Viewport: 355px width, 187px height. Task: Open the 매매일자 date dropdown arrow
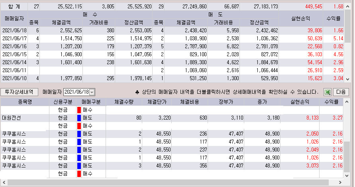click(x=92, y=92)
